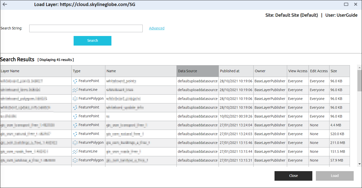Click FeaturePolygon icon in 211.0 MB row

pyautogui.click(x=75, y=143)
